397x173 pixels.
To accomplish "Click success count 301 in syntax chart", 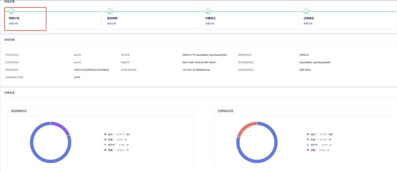I will point(128,134).
